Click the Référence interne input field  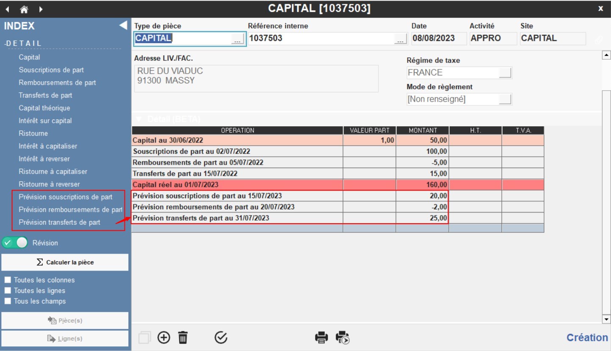coord(321,39)
